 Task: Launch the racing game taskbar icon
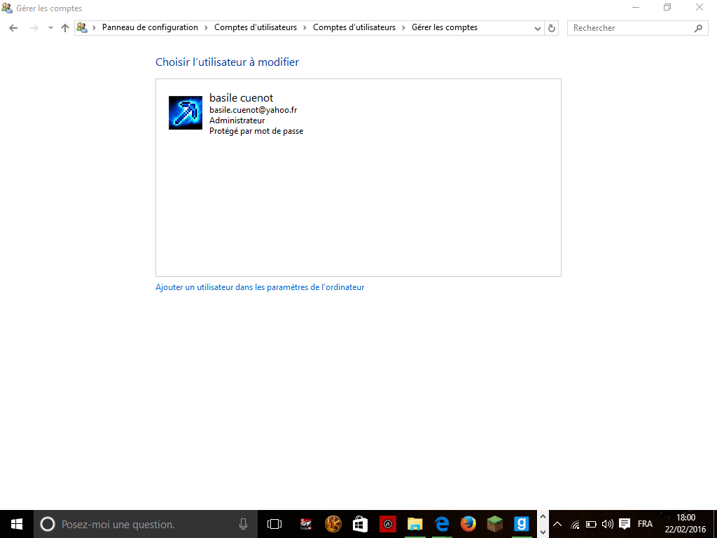306,524
